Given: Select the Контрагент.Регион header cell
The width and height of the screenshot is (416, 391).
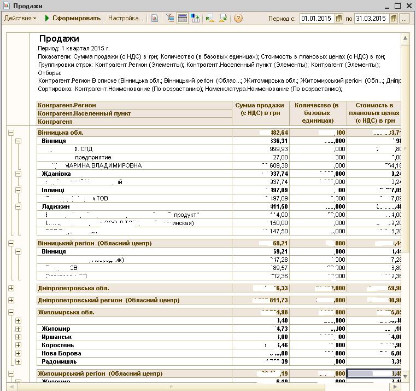Looking at the screenshot, I should (134, 105).
